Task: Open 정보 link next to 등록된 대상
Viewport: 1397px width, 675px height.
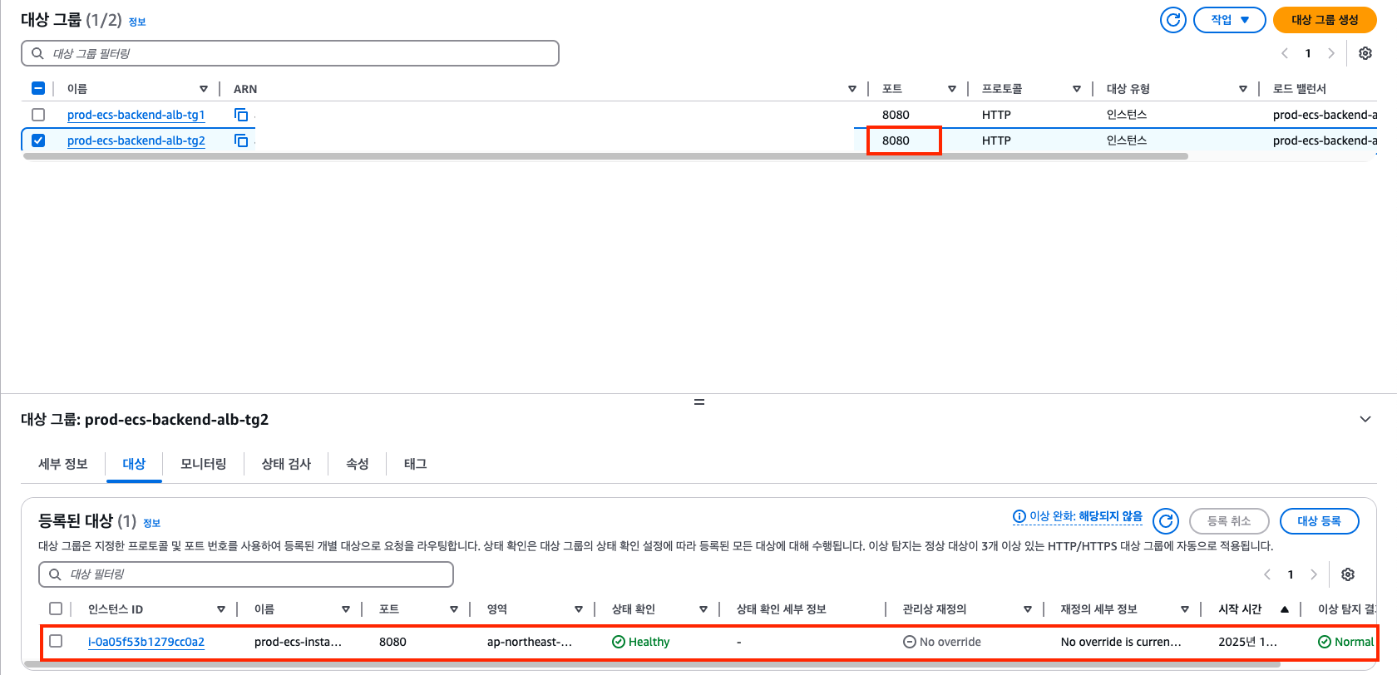Action: [151, 524]
